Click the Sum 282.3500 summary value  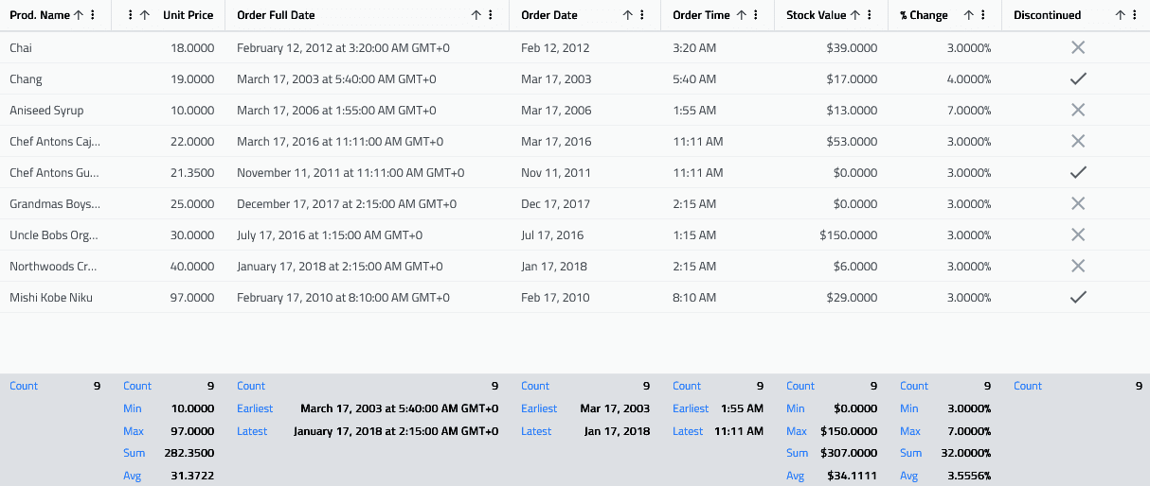coord(189,454)
